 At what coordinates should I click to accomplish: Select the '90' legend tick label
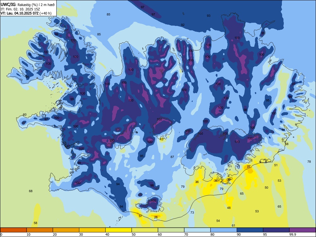click(x=239, y=234)
